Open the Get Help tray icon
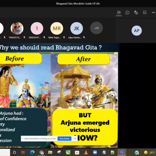 coord(137,153)
